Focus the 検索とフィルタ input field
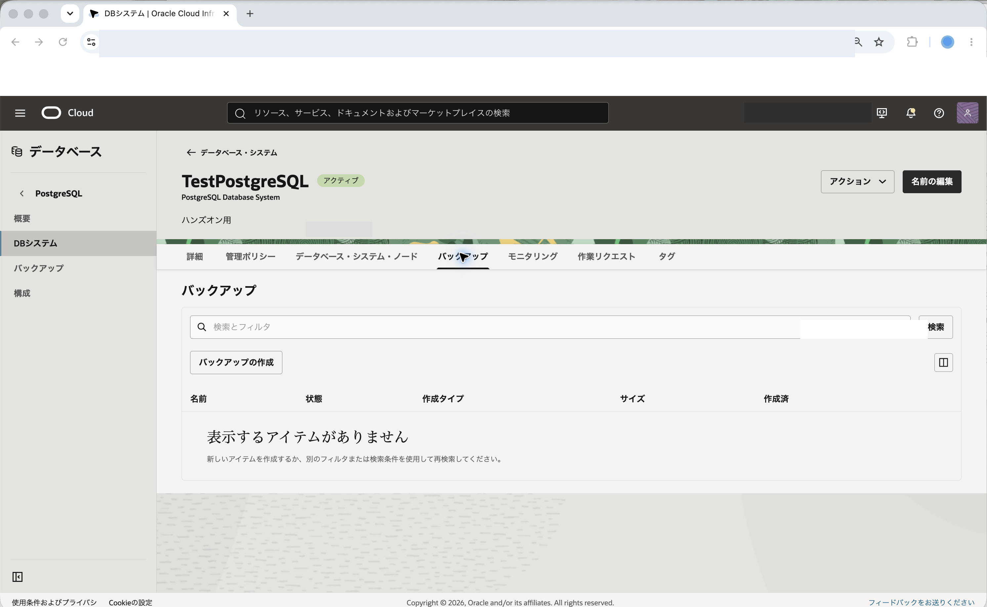This screenshot has height=607, width=987. [x=550, y=327]
